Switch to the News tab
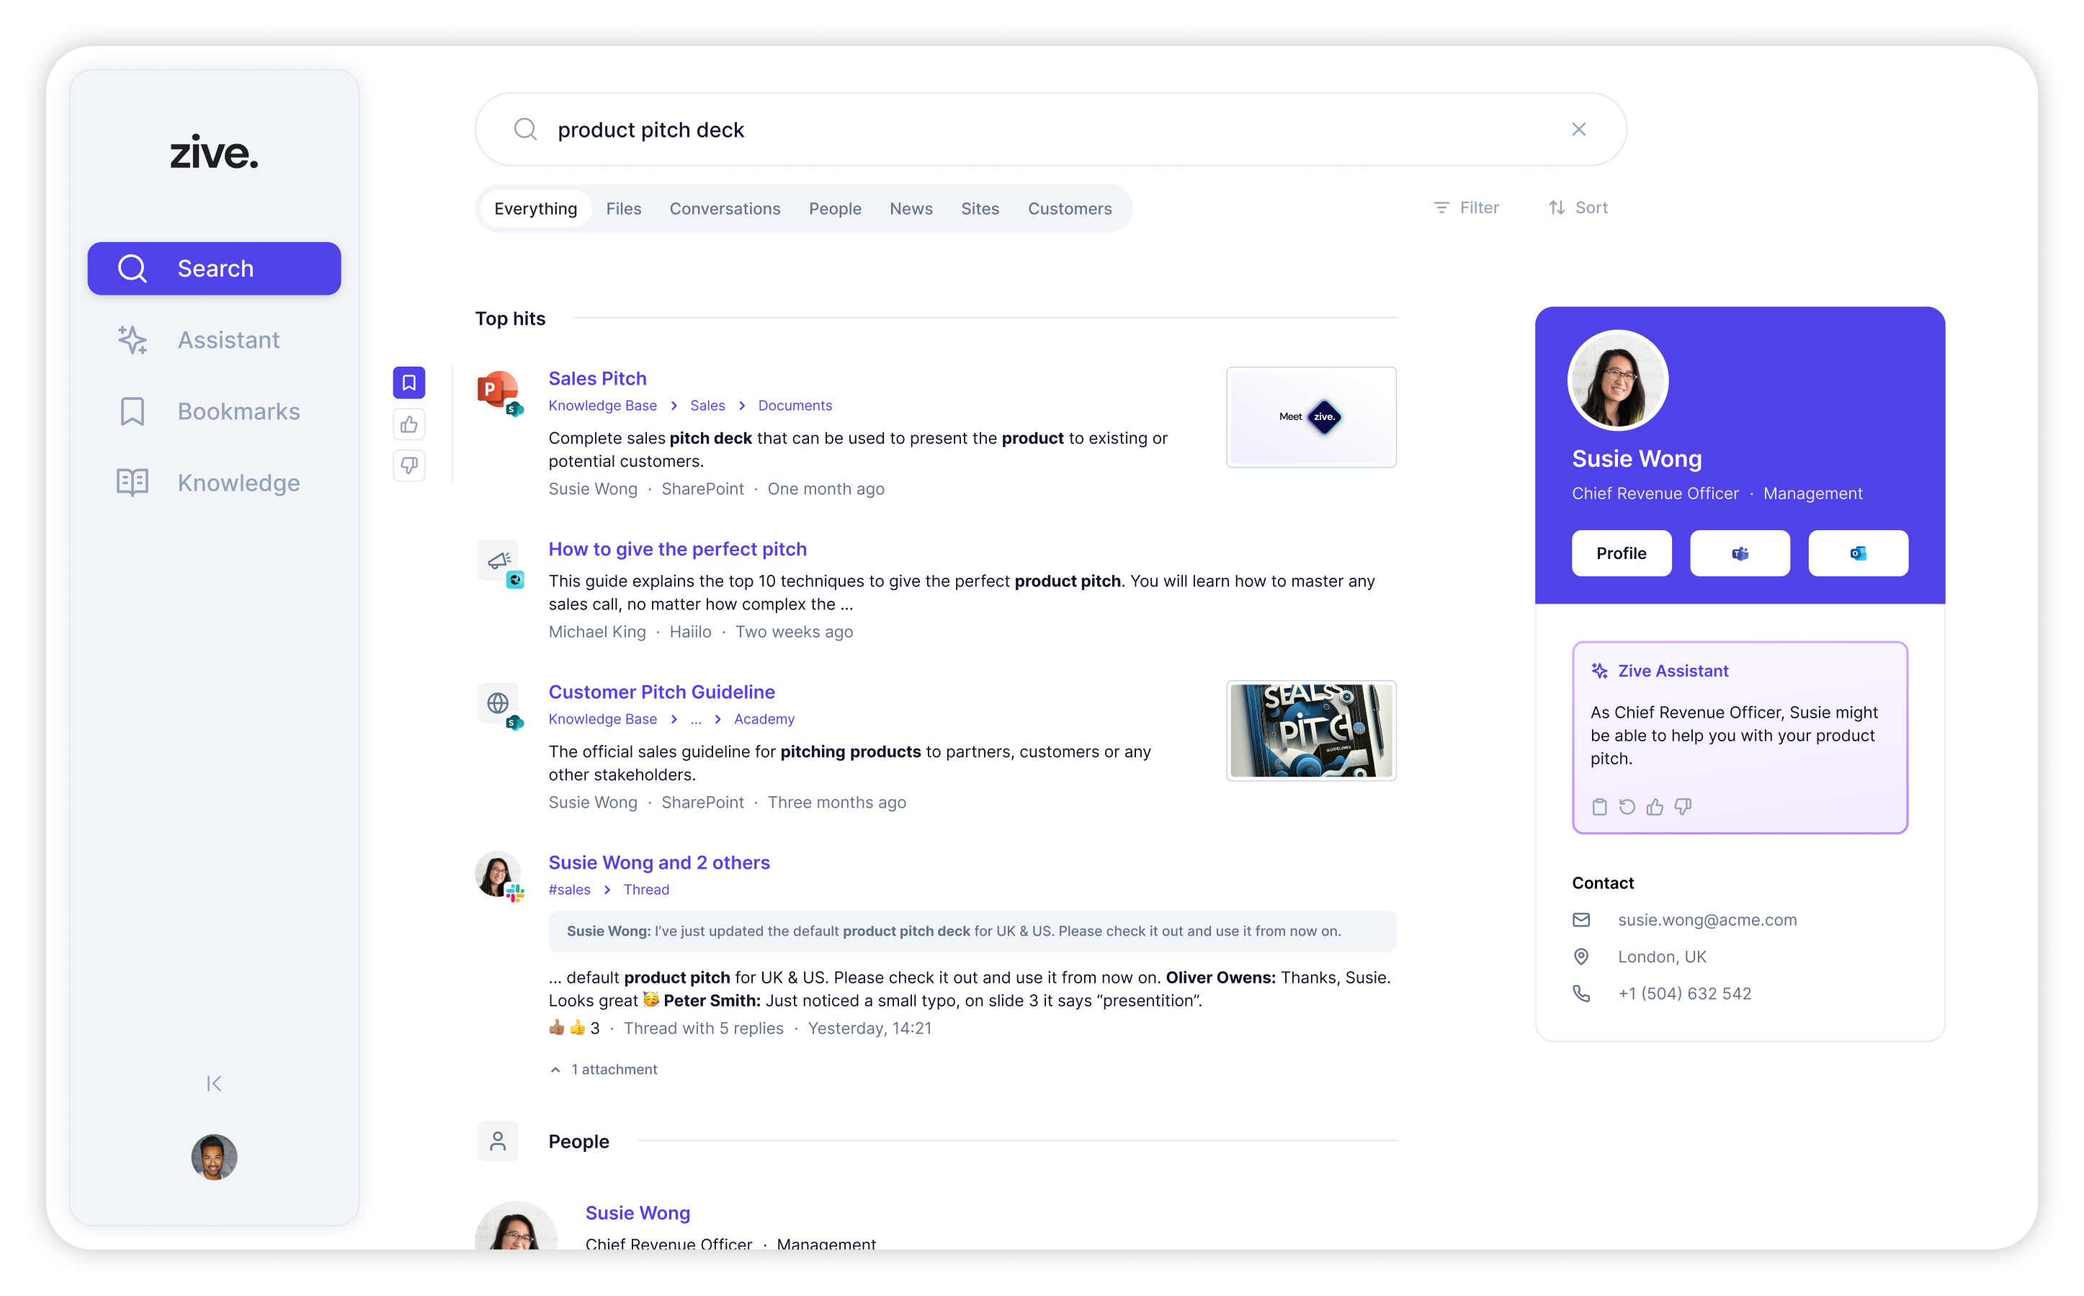 pos(911,208)
